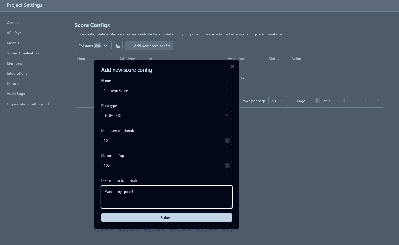Image resolution: width=399 pixels, height=245 pixels.
Task: Dismiss the dialog with the X icon
Action: [x=232, y=66]
